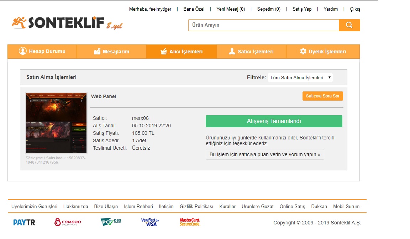Open the Gizlilik Politikası footer link
The width and height of the screenshot is (410, 239).
pos(196,206)
